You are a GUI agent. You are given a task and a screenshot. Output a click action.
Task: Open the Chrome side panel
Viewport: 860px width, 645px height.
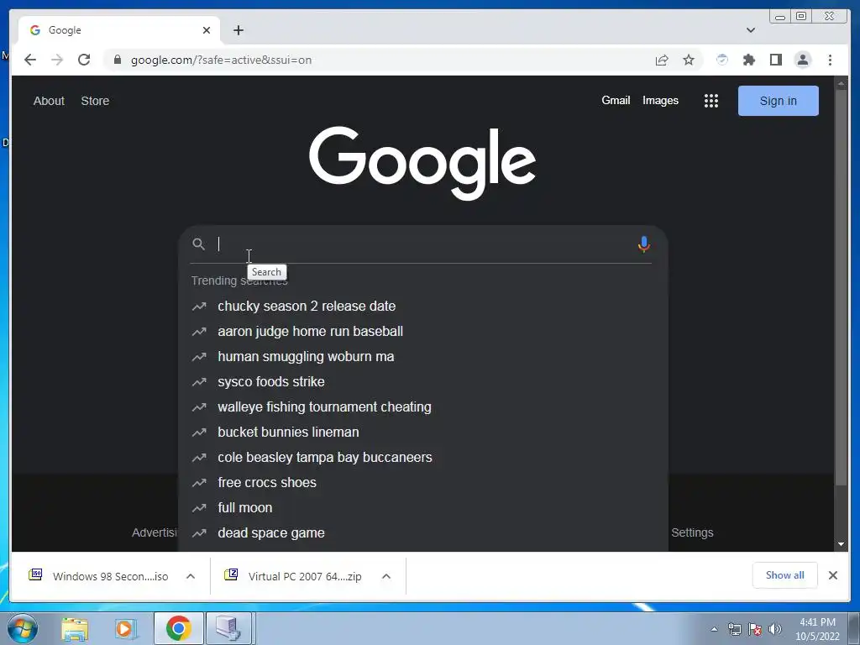(x=775, y=60)
